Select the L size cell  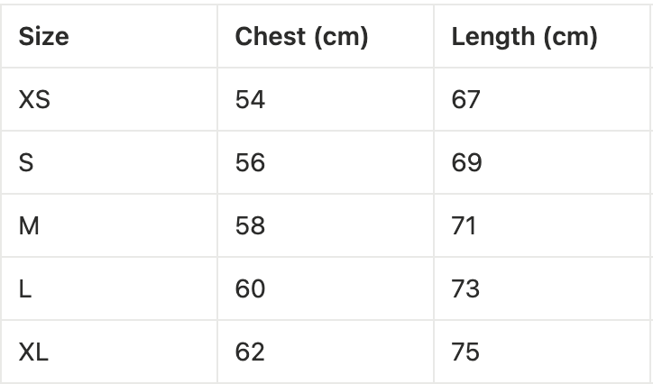24,288
